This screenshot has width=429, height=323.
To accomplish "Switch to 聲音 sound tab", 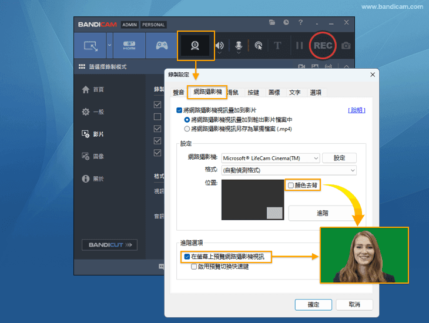I will (179, 92).
